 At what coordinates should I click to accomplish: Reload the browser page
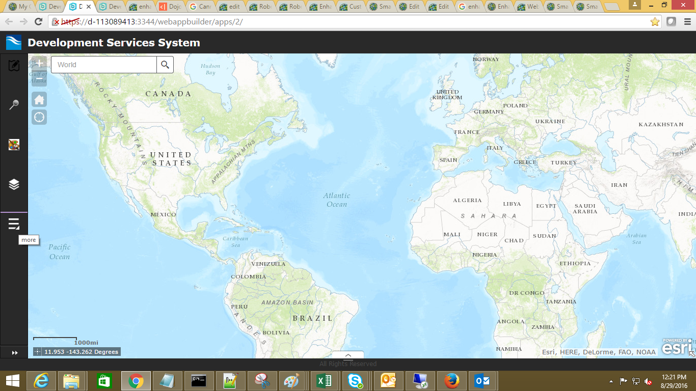pyautogui.click(x=38, y=21)
